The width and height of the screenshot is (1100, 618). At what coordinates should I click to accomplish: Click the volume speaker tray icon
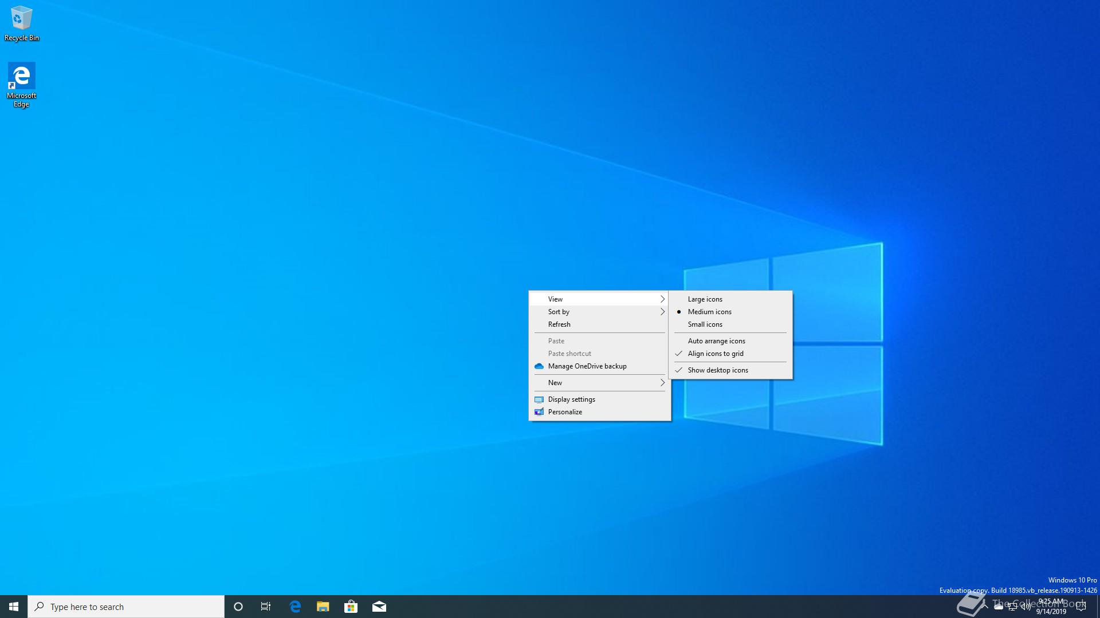point(1026,607)
